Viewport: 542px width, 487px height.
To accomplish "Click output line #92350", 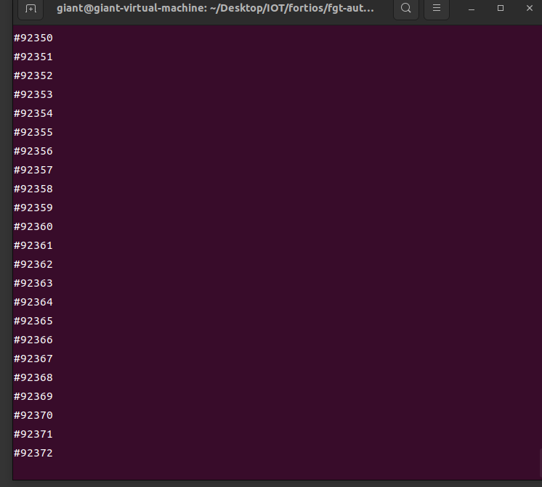I will click(33, 38).
